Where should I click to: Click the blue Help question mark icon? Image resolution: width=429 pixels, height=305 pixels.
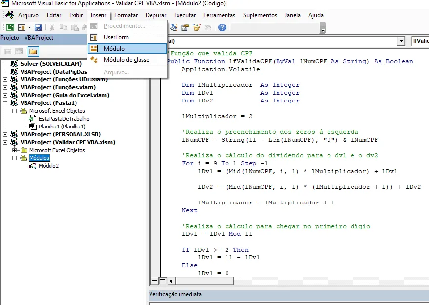222,27
